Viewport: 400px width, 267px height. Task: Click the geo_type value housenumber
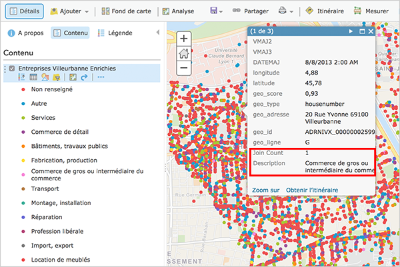(325, 104)
